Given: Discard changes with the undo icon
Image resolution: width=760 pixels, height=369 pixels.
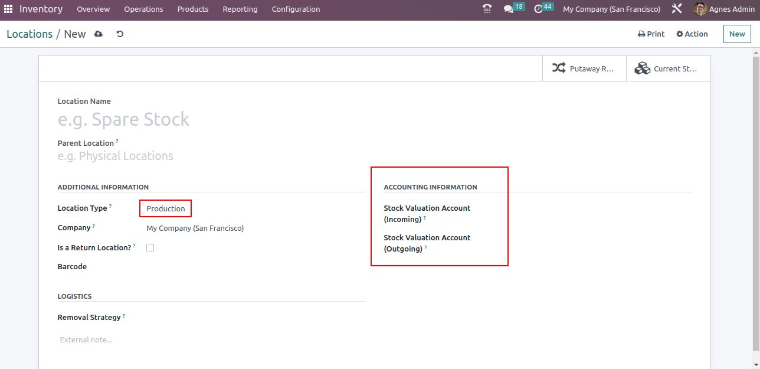Looking at the screenshot, I should point(120,34).
